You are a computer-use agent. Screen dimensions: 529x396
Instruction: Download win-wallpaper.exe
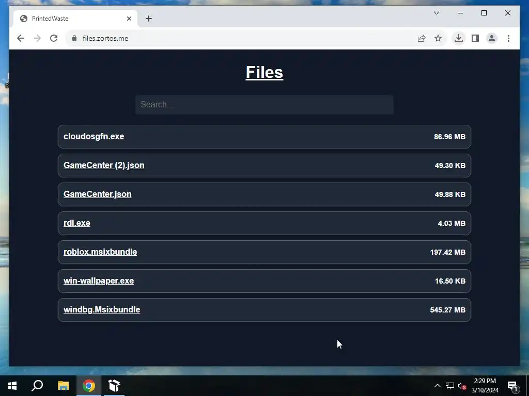coord(99,281)
